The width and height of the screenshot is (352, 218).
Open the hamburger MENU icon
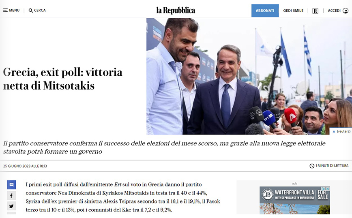tap(5, 10)
